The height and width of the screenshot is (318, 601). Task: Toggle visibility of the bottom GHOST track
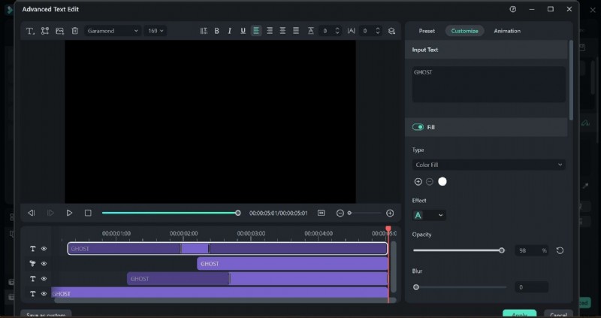point(44,294)
